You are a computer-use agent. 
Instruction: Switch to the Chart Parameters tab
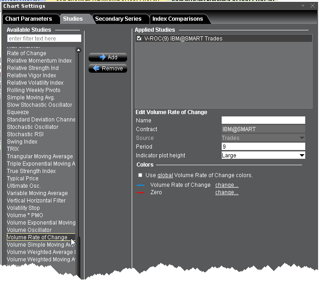coord(28,19)
